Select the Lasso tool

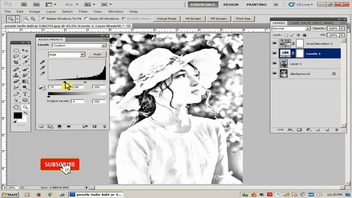click(16, 56)
